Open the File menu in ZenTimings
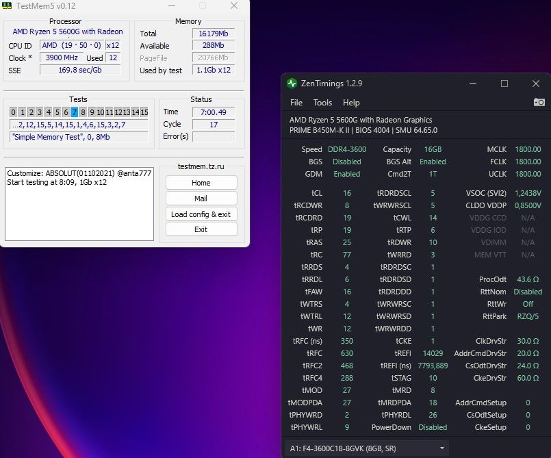The height and width of the screenshot is (458, 551). coord(296,103)
